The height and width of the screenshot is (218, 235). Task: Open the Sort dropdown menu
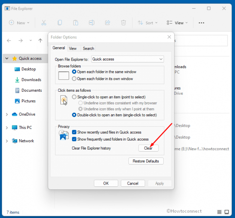tap(148, 23)
